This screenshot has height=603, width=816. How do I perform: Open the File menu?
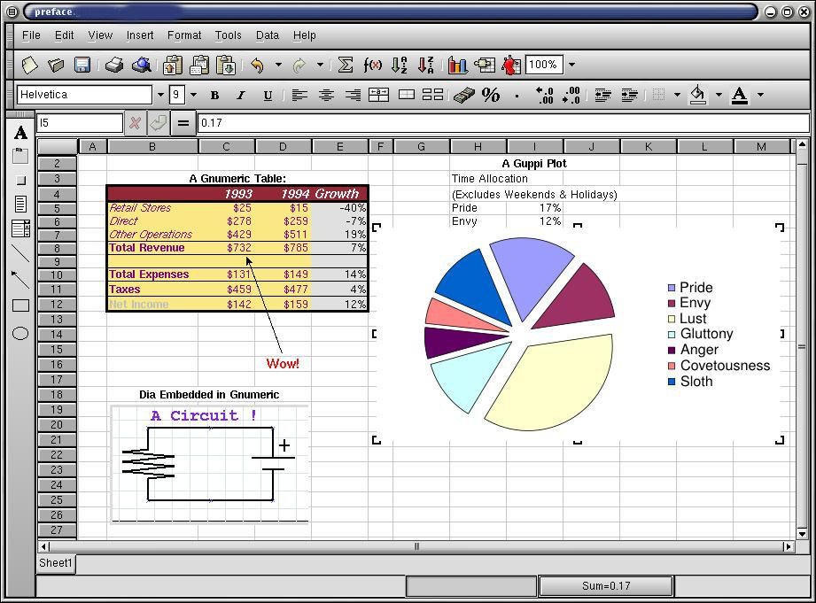pyautogui.click(x=31, y=35)
